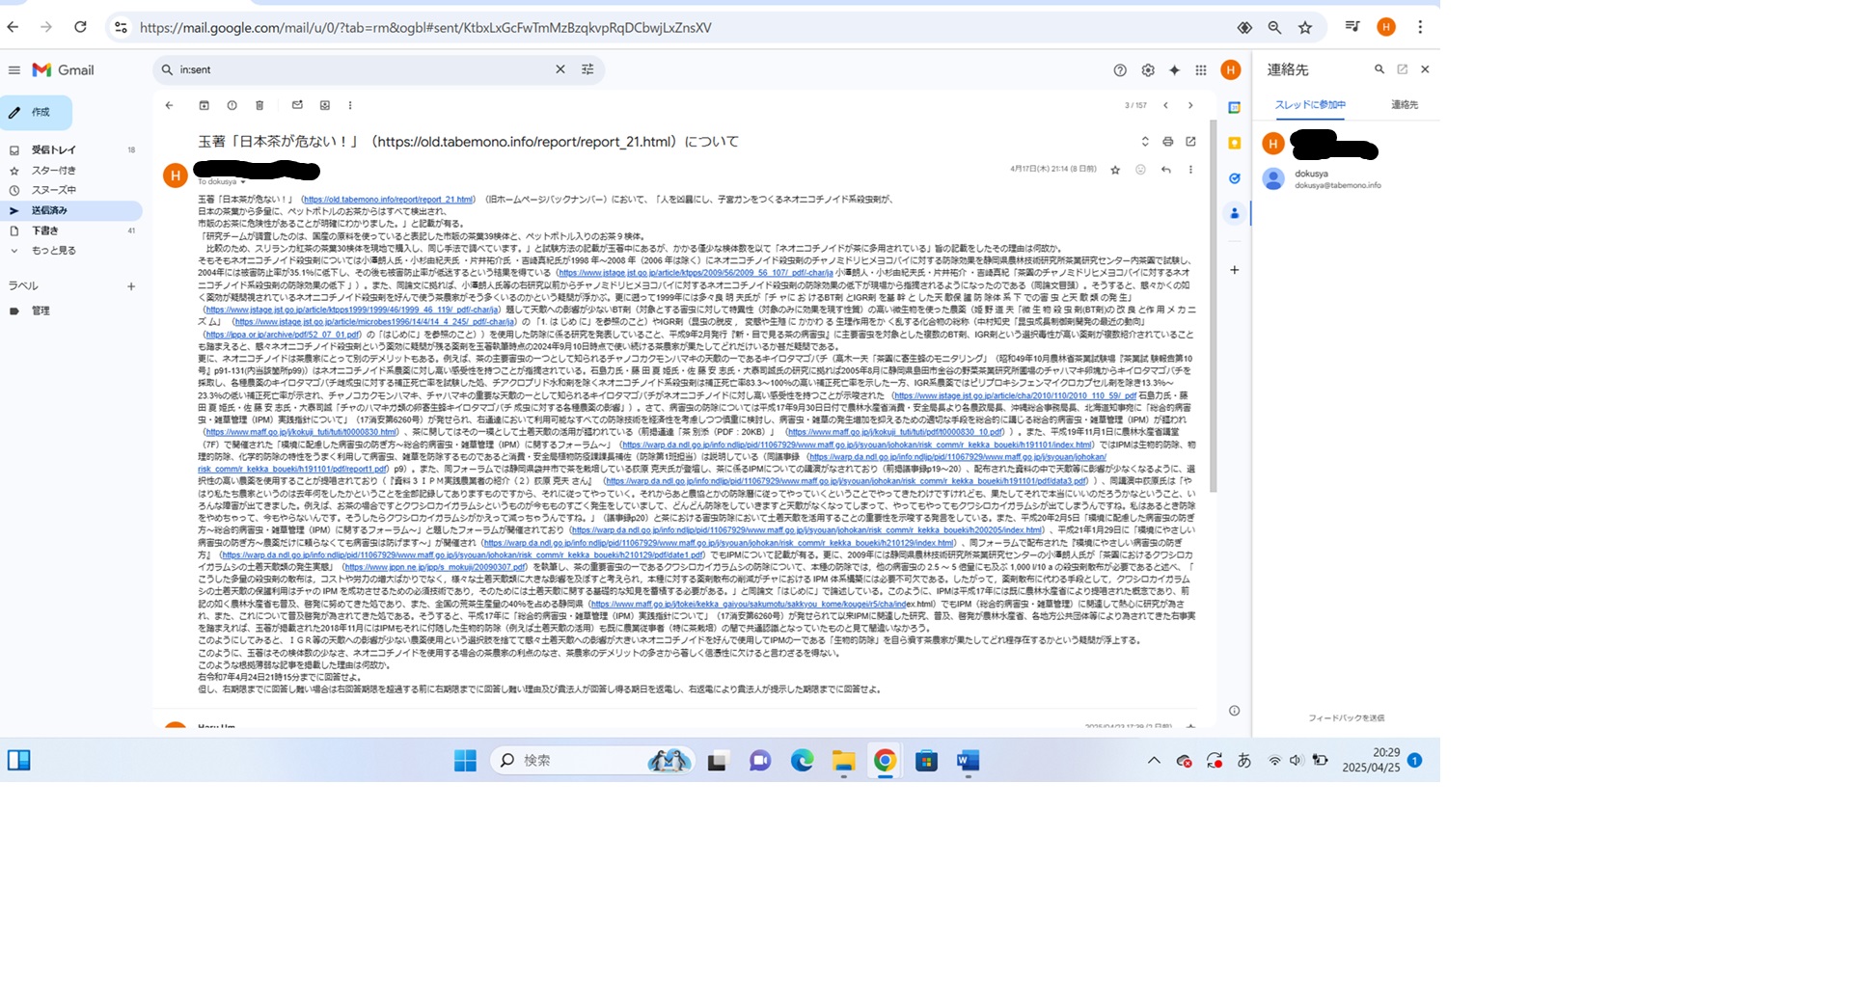Delete email using the trash icon
The width and height of the screenshot is (1857, 999).
pyautogui.click(x=259, y=105)
